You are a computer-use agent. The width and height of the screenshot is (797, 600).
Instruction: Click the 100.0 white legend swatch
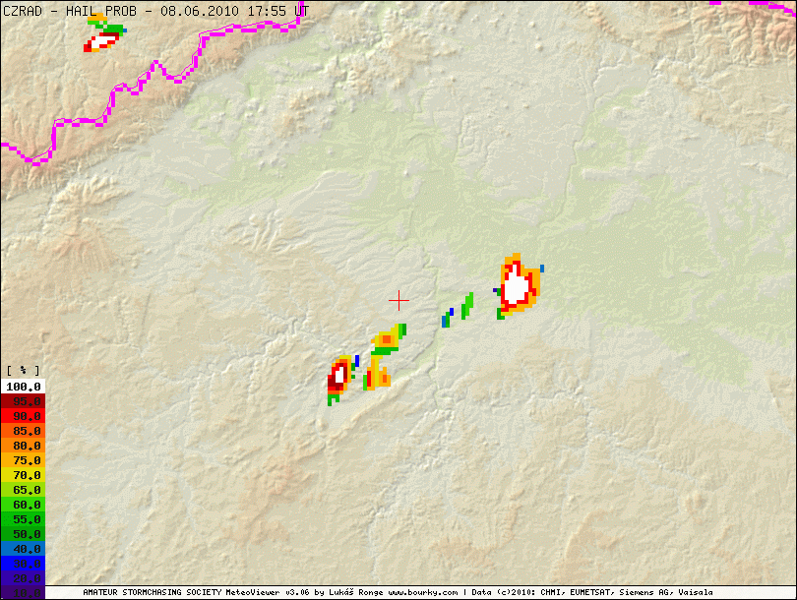point(23,387)
